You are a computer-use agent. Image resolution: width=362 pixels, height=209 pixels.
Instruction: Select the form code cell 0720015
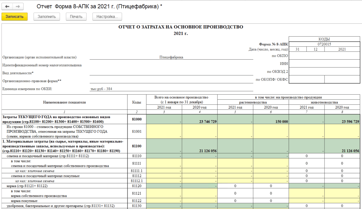click(324, 44)
